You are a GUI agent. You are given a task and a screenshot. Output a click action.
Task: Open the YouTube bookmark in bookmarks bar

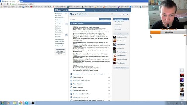36,7
